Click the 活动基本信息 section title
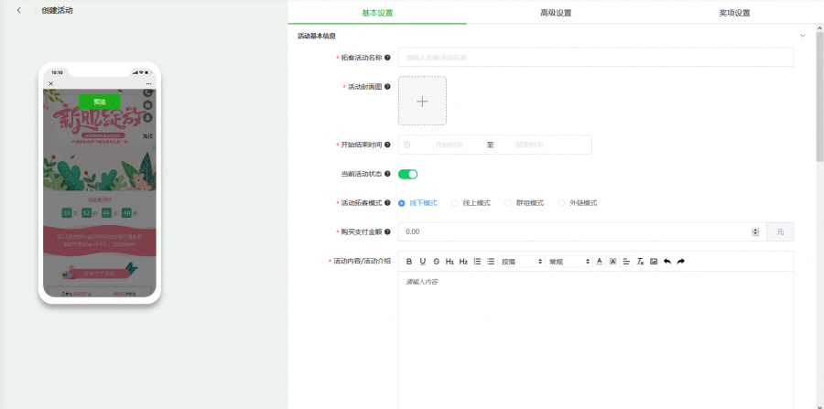824x409 pixels. (317, 36)
